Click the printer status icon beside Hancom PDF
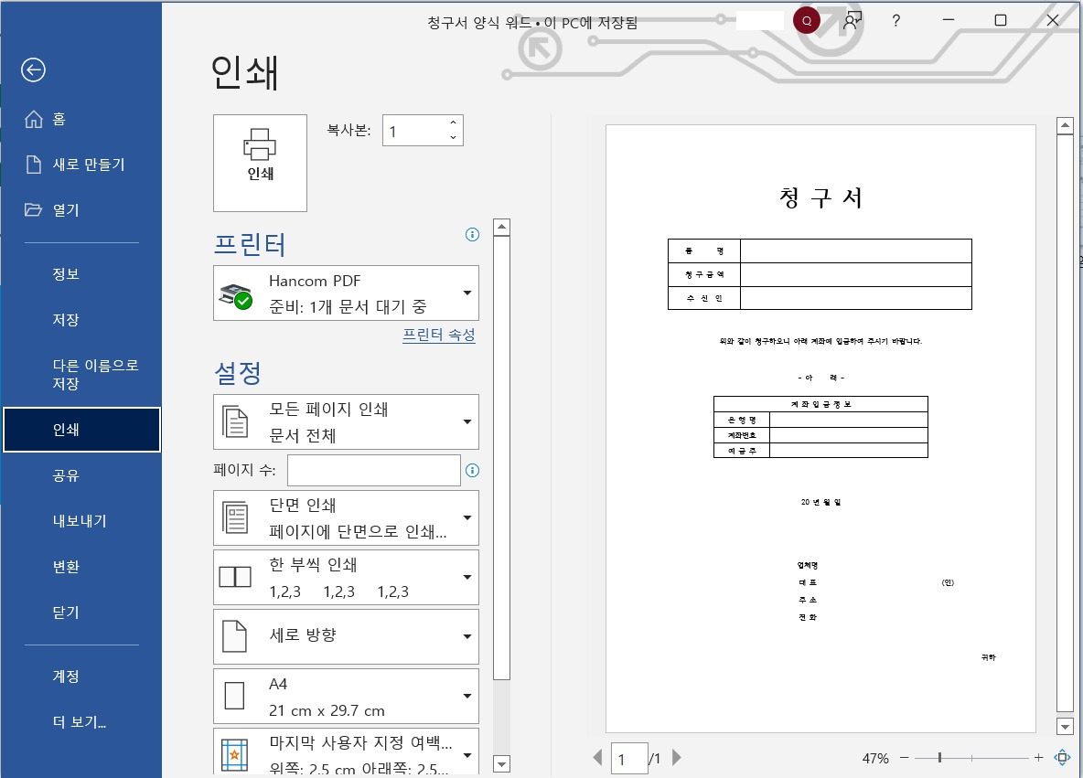The image size is (1083, 778). tap(236, 293)
